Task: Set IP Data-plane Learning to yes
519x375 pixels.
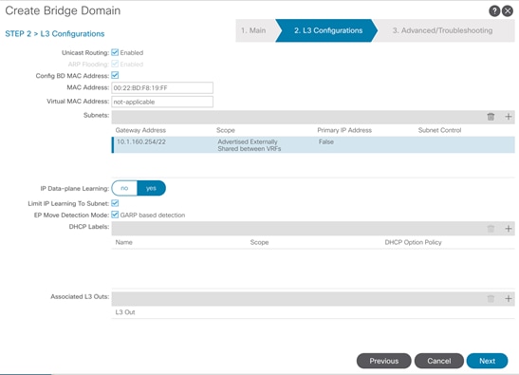Action: 151,188
